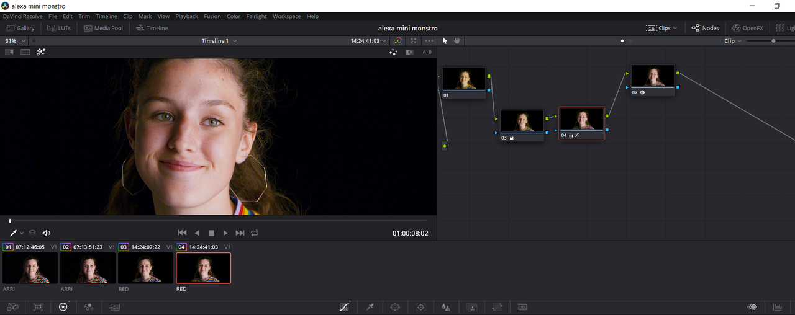Jump to the next clip

[x=240, y=233]
